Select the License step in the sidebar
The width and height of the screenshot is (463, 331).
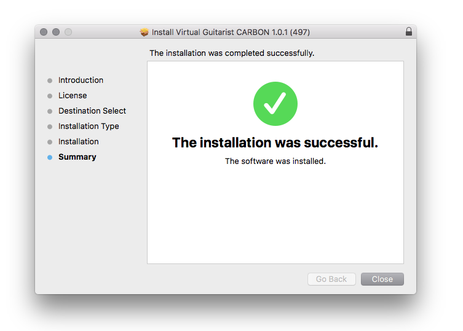(73, 96)
